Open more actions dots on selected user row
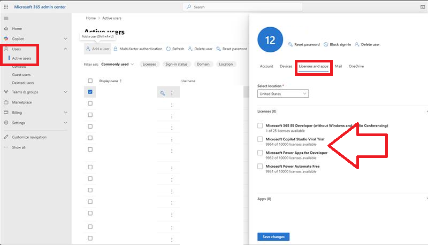Screen dimensions: 428x245 pyautogui.click(x=172, y=93)
